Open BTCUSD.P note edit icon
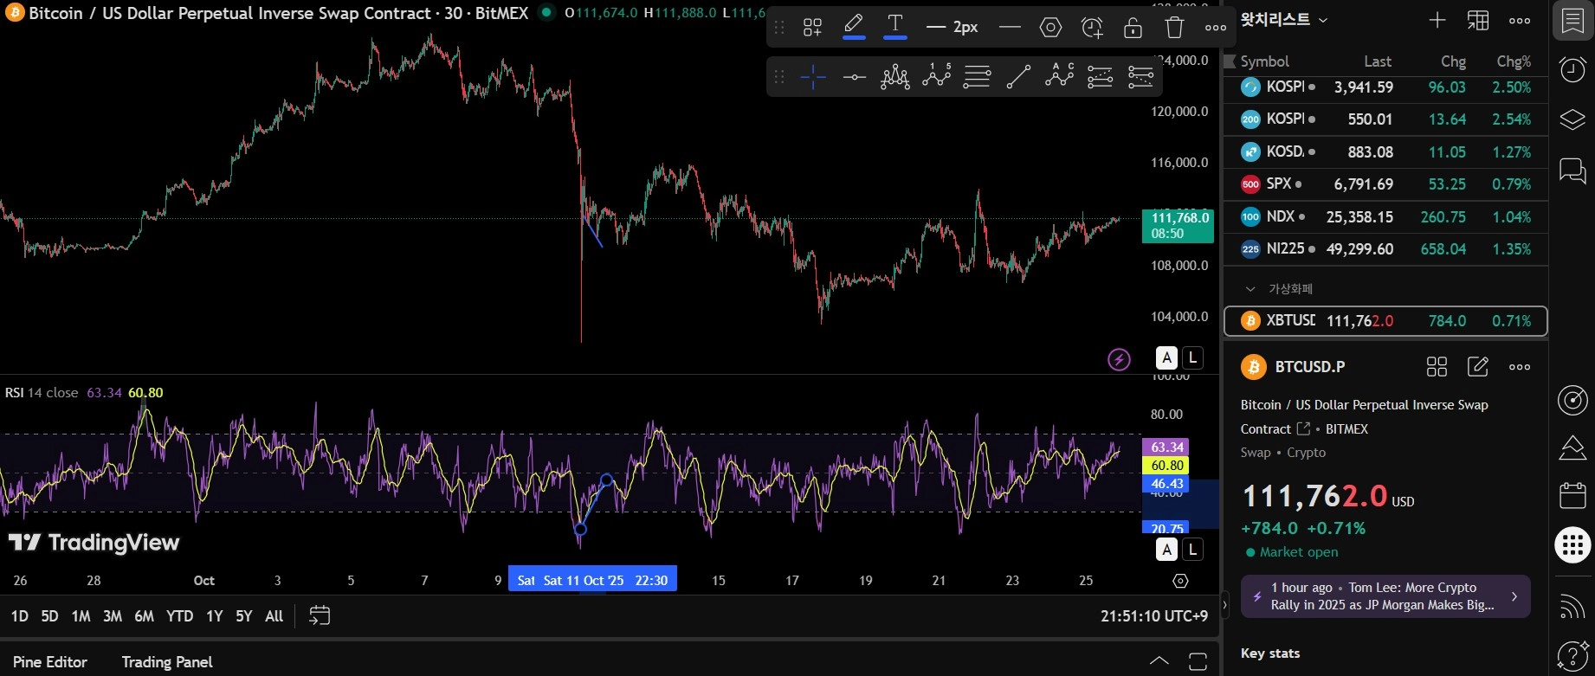The width and height of the screenshot is (1595, 676). click(1478, 367)
